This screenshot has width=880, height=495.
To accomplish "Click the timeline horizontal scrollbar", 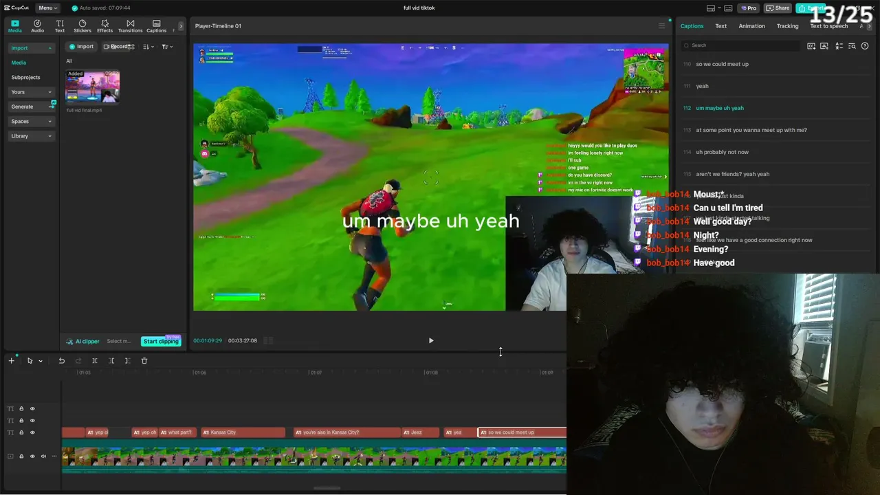I will (x=327, y=488).
